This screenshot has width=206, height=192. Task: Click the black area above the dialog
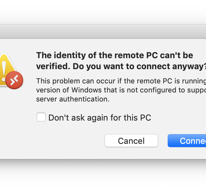[x=103, y=11]
